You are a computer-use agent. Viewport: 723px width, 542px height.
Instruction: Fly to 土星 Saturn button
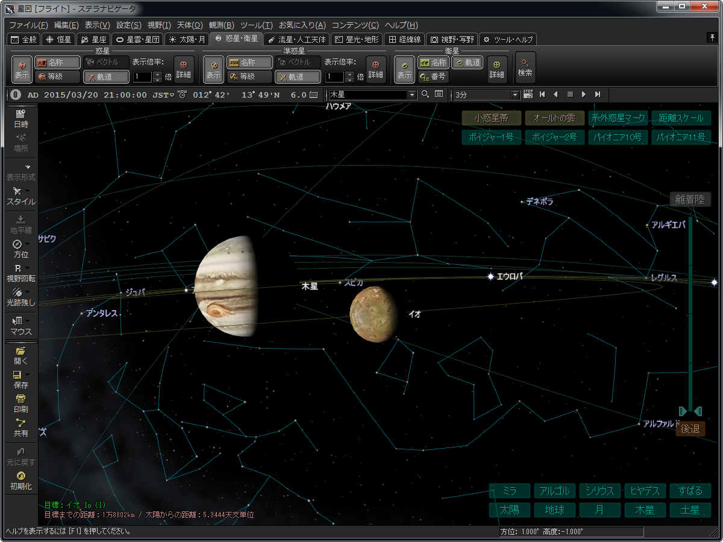690,510
